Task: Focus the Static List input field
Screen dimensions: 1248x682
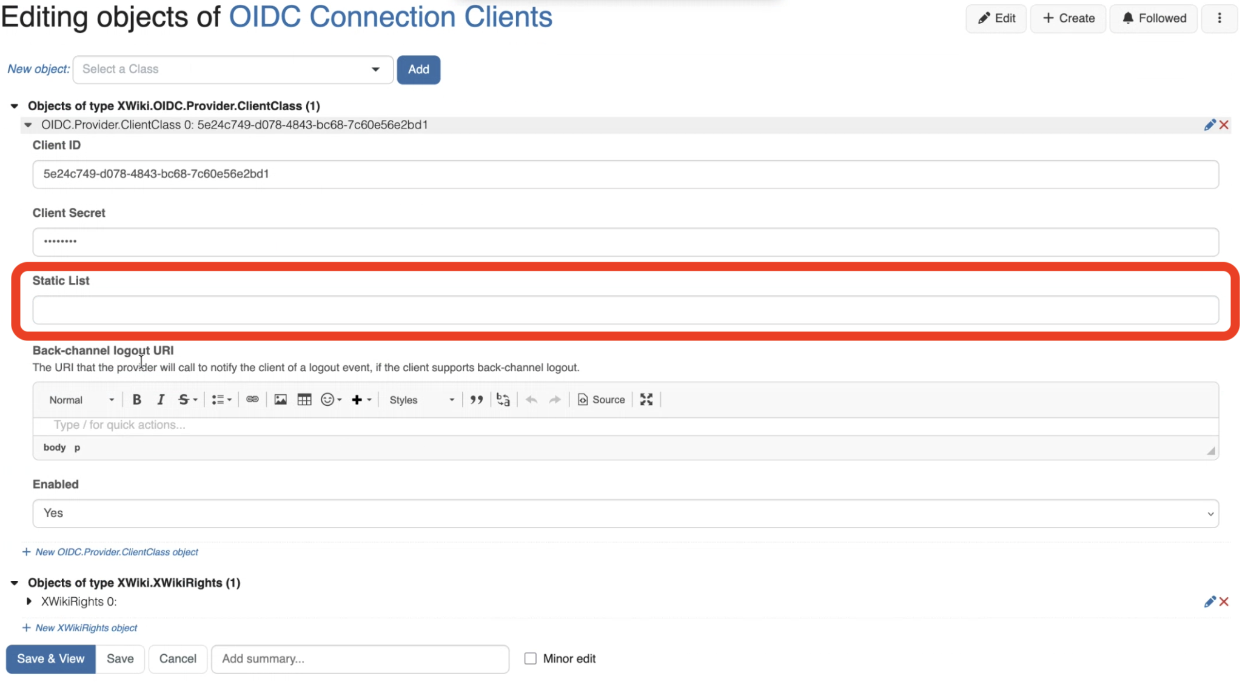Action: point(625,310)
